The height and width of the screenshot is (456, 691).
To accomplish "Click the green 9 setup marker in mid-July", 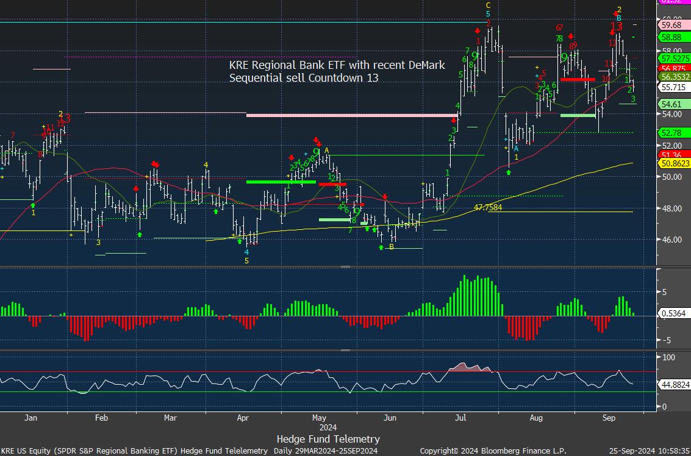I will click(x=474, y=56).
